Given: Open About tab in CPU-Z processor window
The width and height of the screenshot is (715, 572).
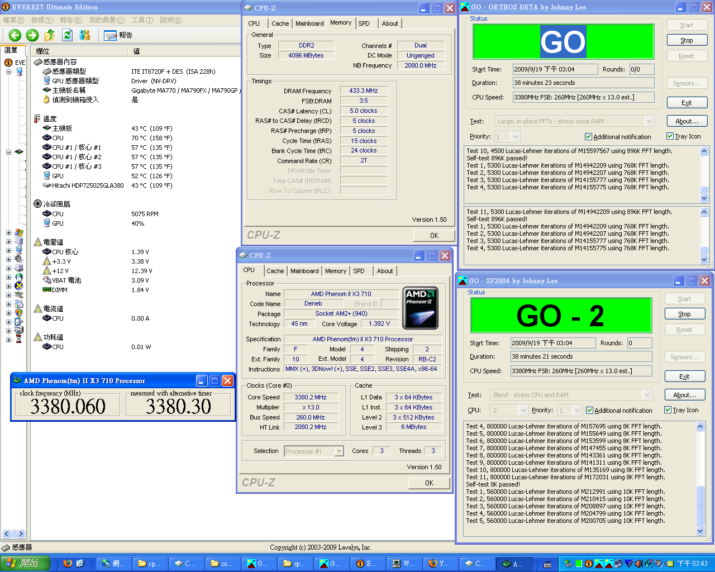Looking at the screenshot, I should click(x=384, y=271).
